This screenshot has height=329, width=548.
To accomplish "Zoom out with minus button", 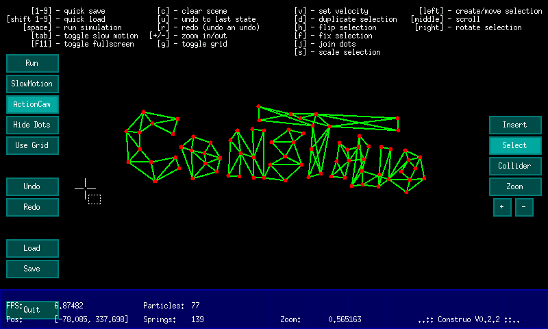I will point(524,207).
